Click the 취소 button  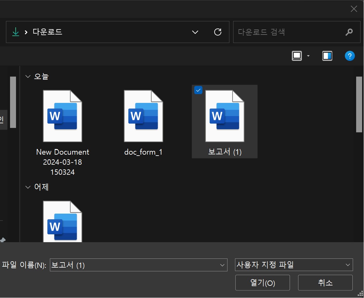pos(325,283)
